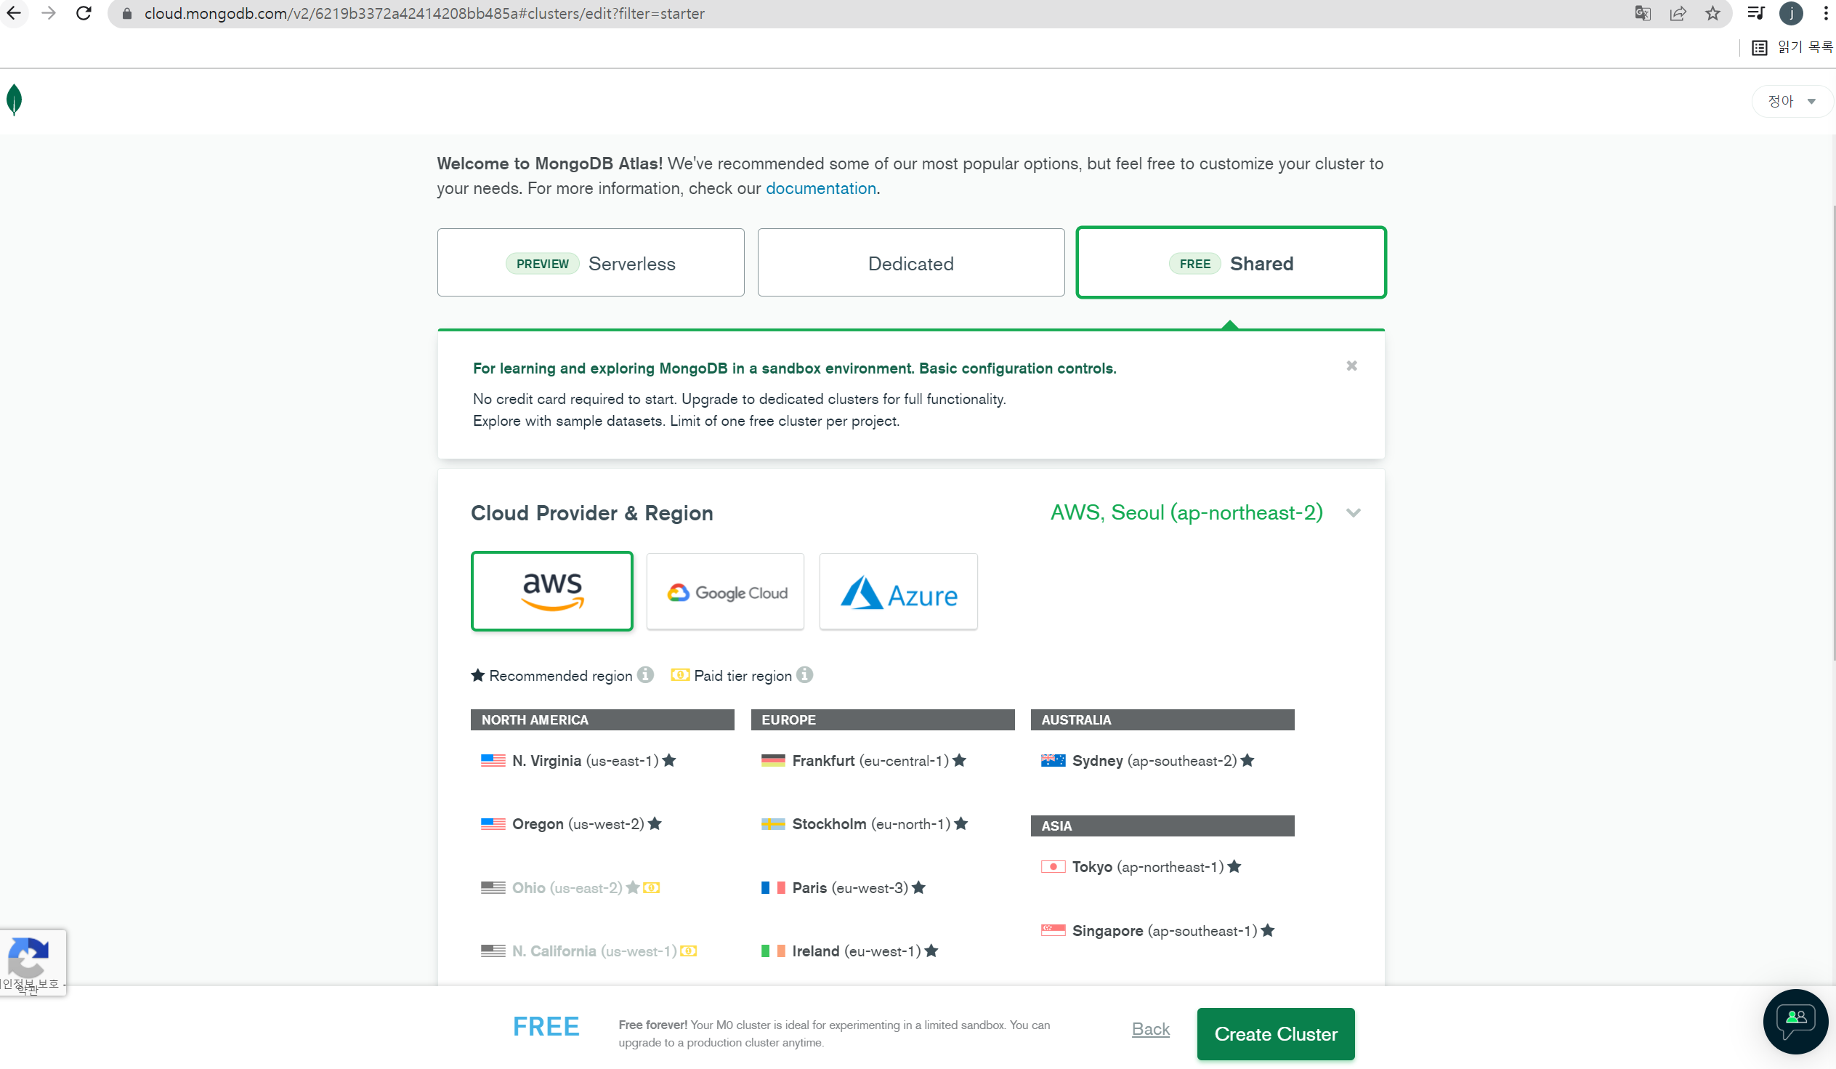Image resolution: width=1836 pixels, height=1069 pixels.
Task: Collapse the Cloud Provider & Region section
Action: pyautogui.click(x=1353, y=513)
